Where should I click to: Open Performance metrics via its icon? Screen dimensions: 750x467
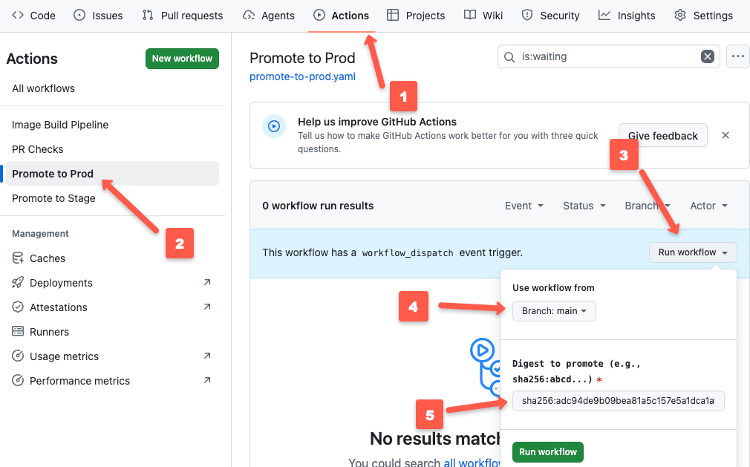click(16, 380)
